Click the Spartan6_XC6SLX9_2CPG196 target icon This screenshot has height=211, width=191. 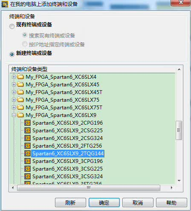(x=27, y=123)
